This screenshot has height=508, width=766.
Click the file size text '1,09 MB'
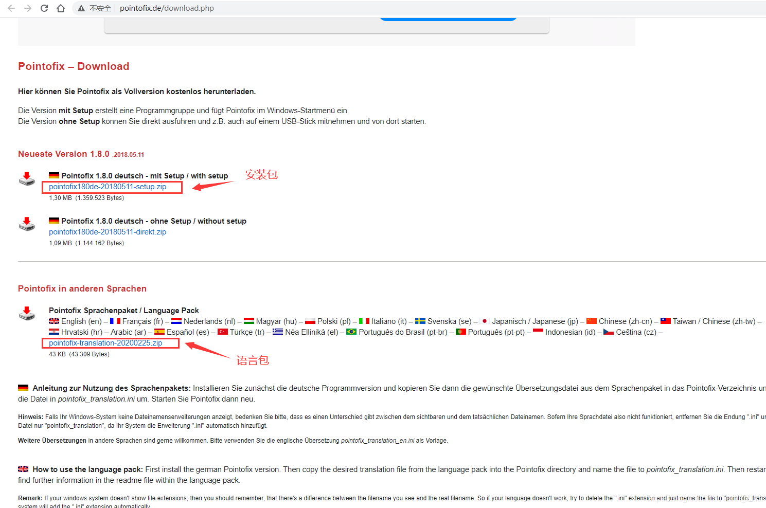(60, 243)
